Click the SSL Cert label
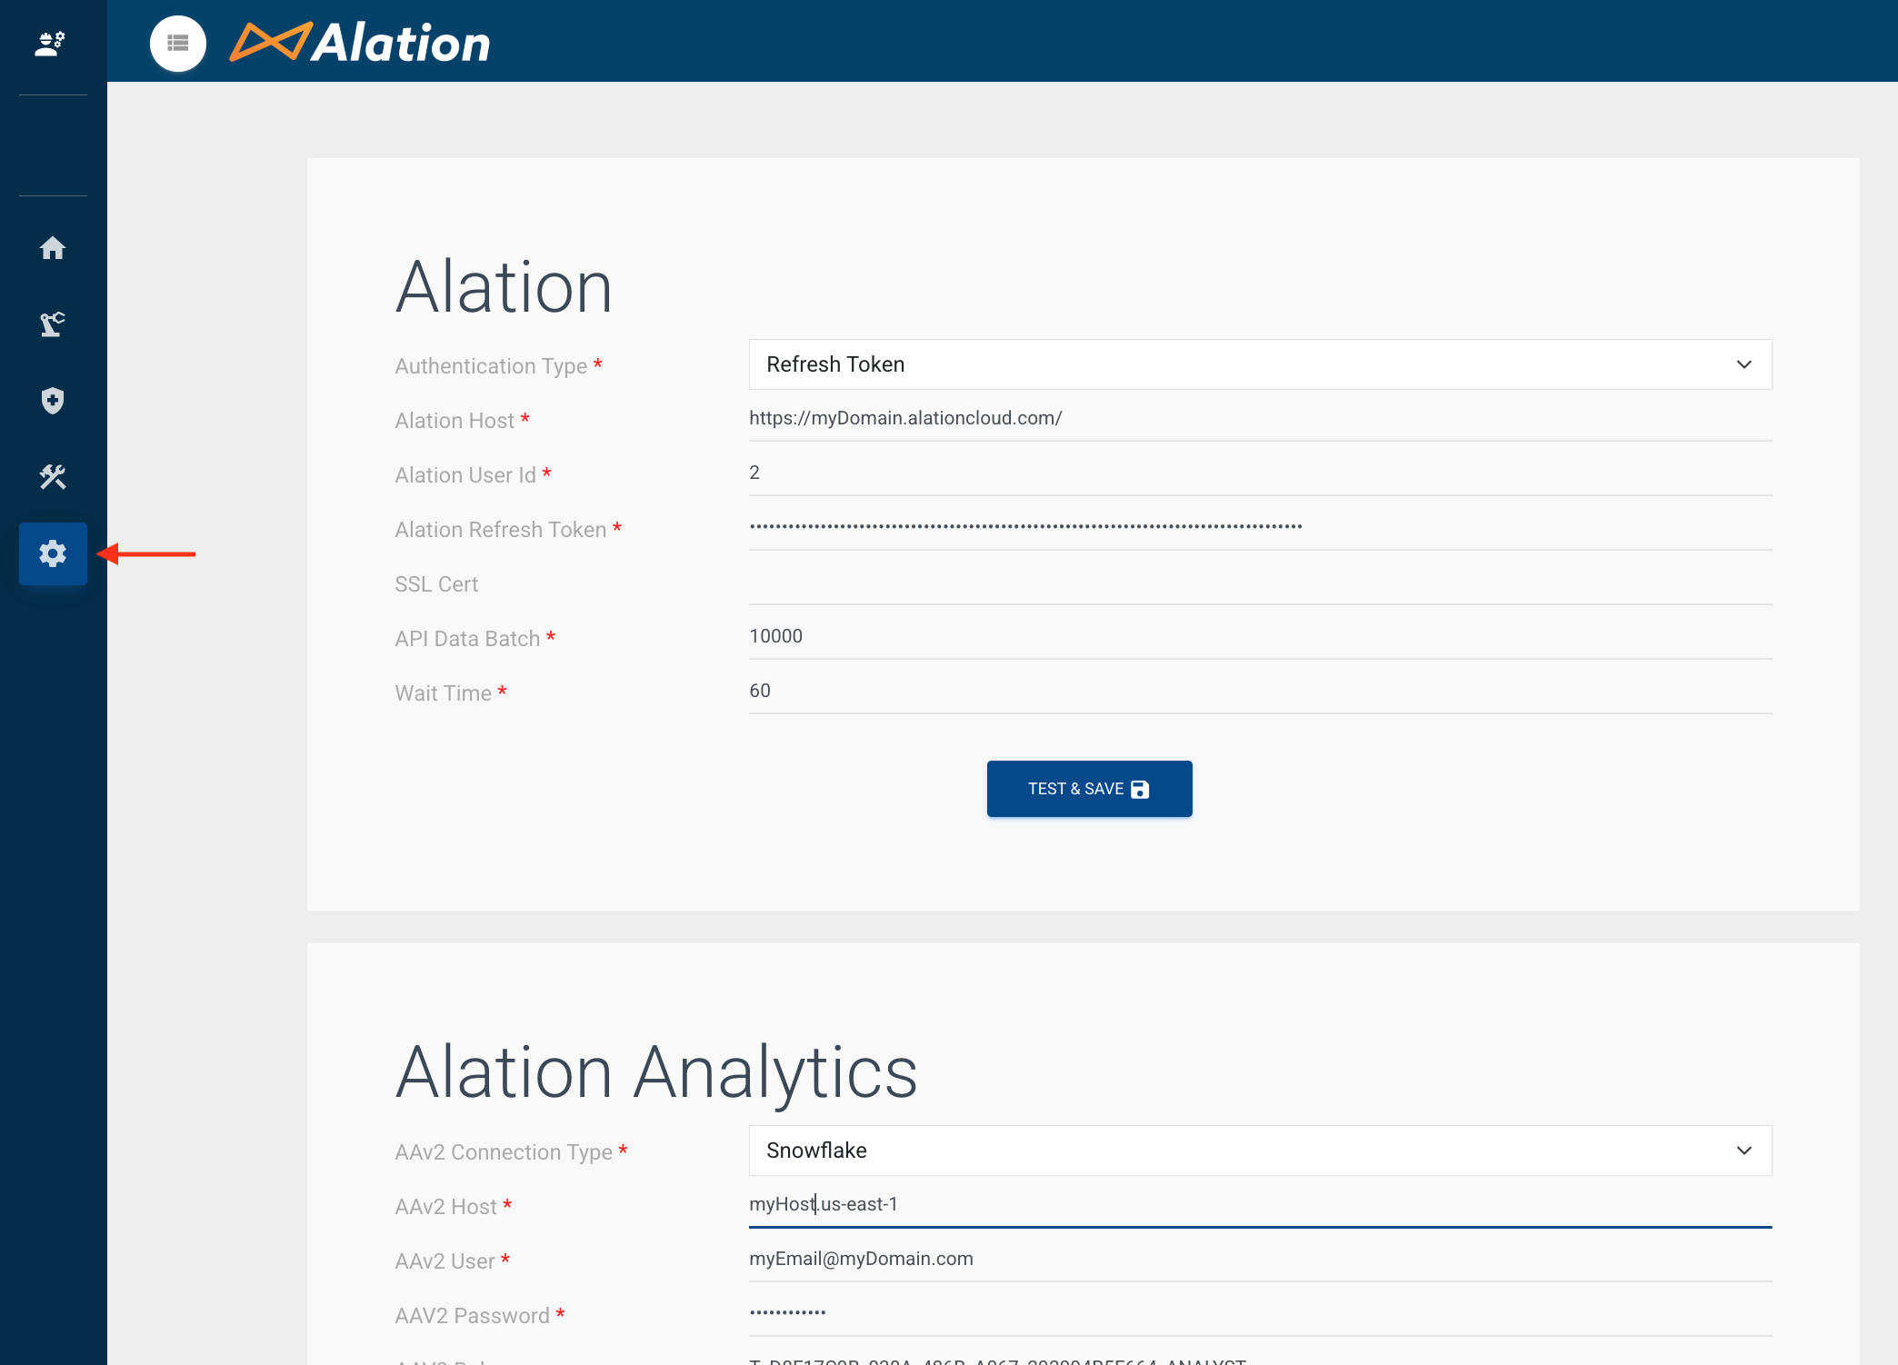 (x=436, y=584)
